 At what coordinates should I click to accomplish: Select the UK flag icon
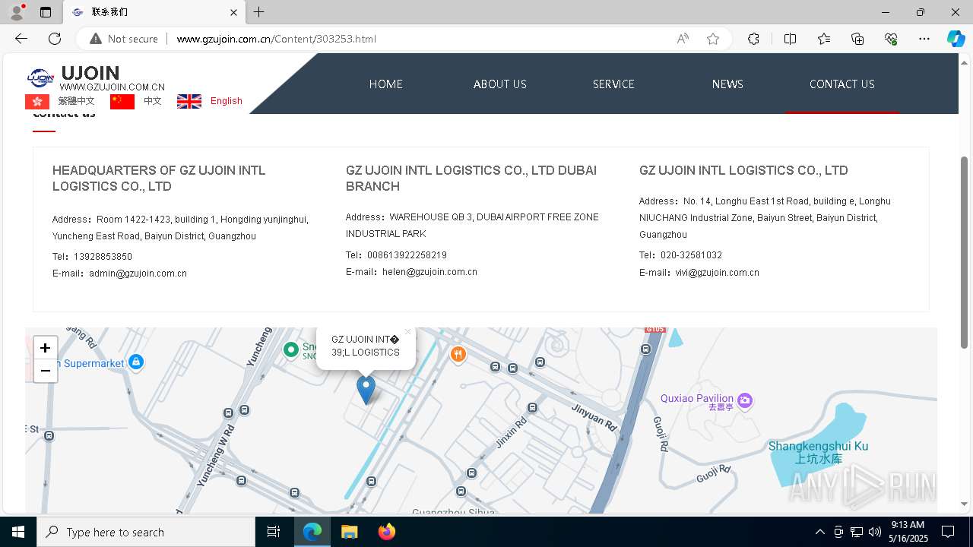point(189,102)
